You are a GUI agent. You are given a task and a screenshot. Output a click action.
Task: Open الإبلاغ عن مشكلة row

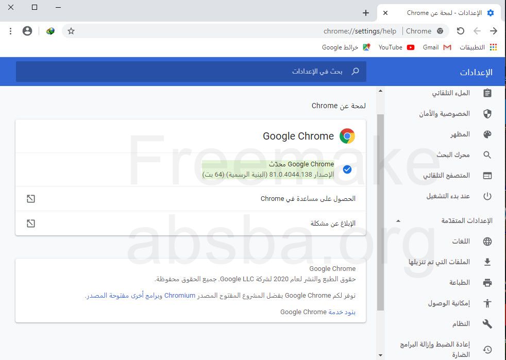point(191,224)
